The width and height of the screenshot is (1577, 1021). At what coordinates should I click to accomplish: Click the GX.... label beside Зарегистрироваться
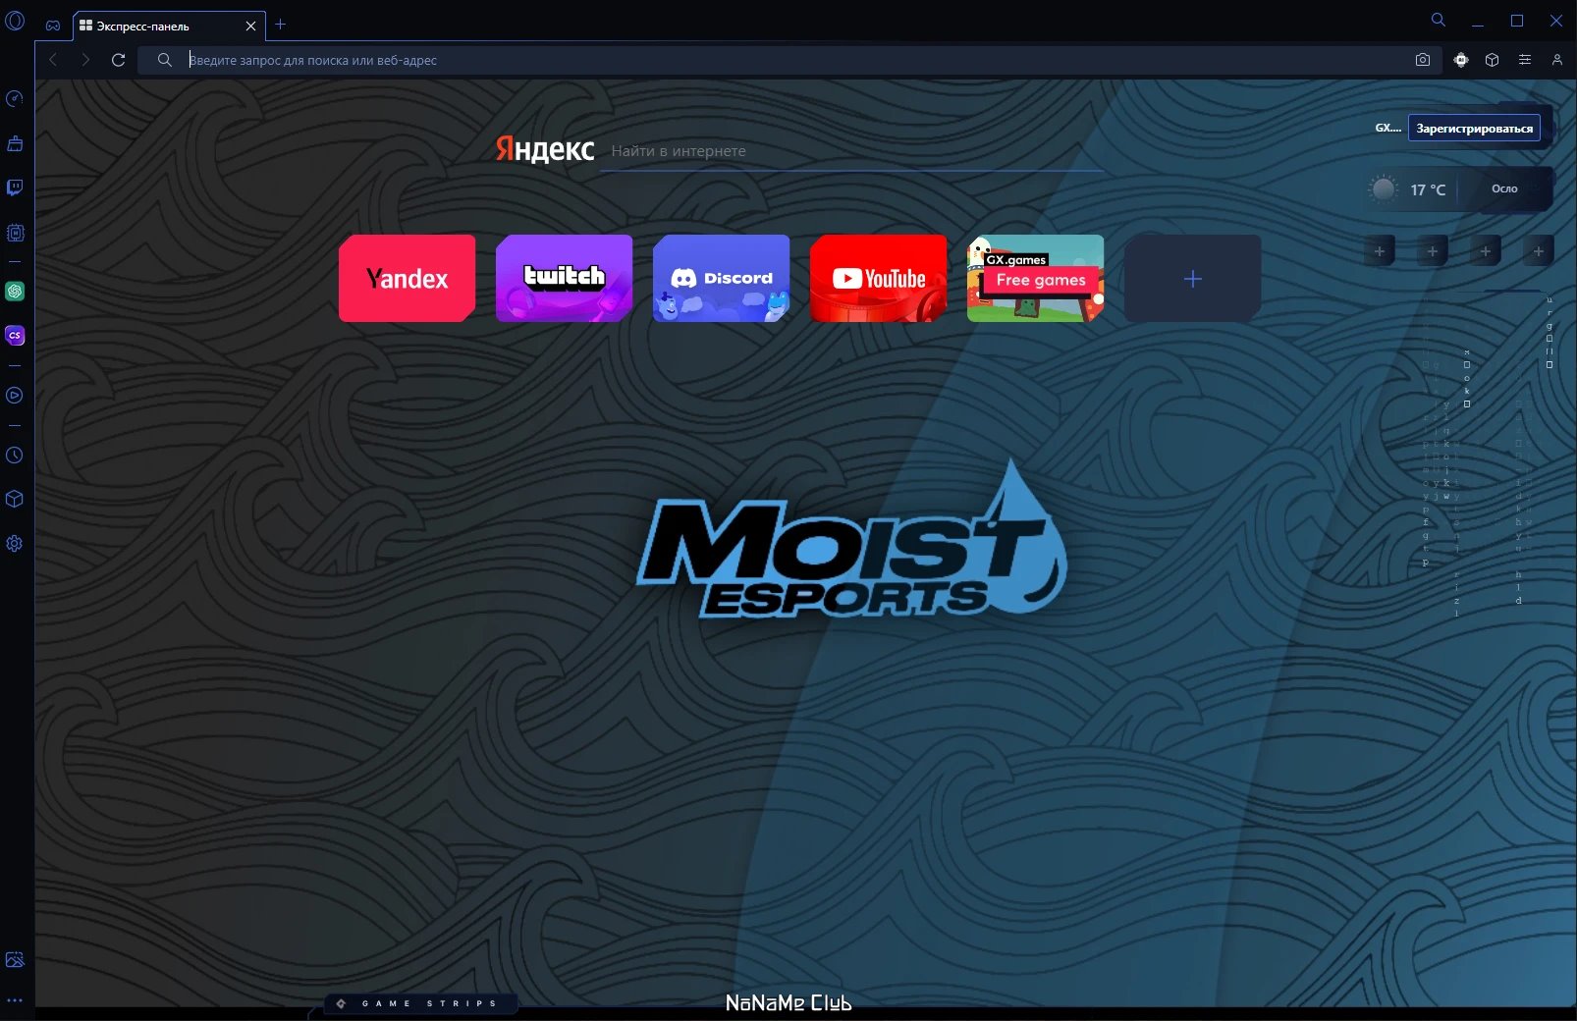pyautogui.click(x=1387, y=129)
